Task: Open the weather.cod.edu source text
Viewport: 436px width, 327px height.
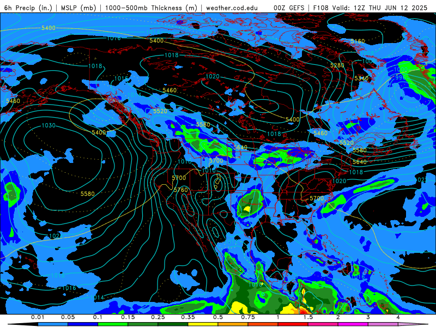Action: (x=232, y=8)
